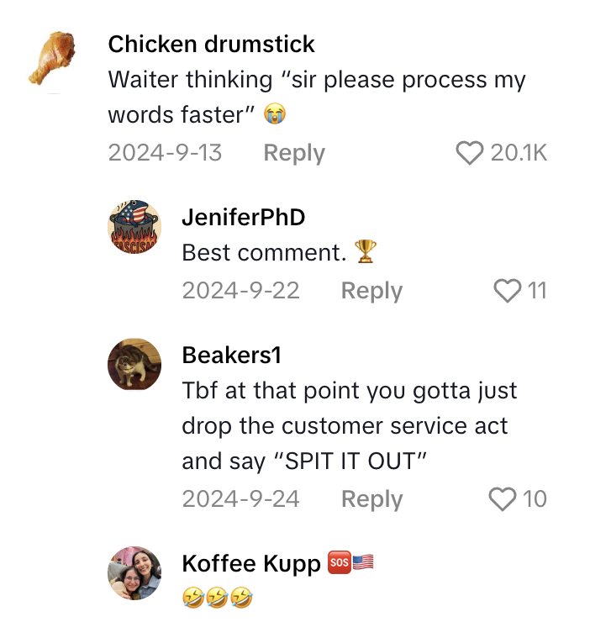This screenshot has width=590, height=622.
Task: Click the 20.1K like count
Action: tap(518, 153)
